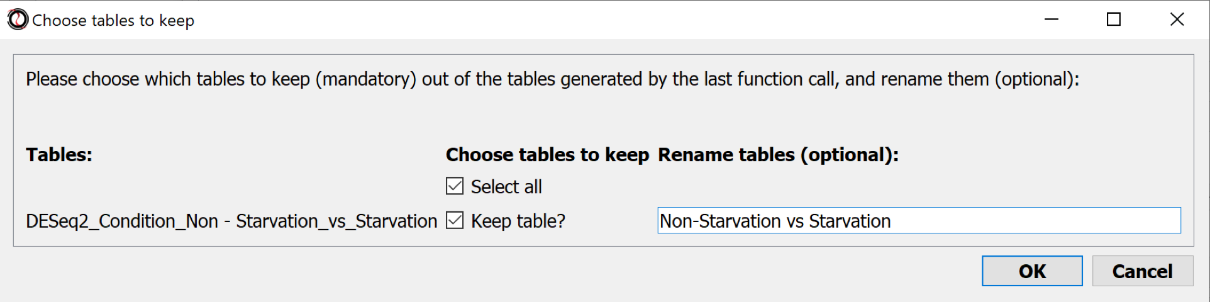Viewport: 1210px width, 302px height.
Task: Click the "Tables:" column header
Action: click(x=59, y=155)
